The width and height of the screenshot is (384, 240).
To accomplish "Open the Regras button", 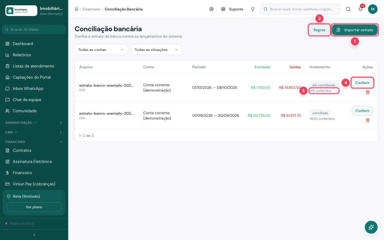I will [x=319, y=30].
